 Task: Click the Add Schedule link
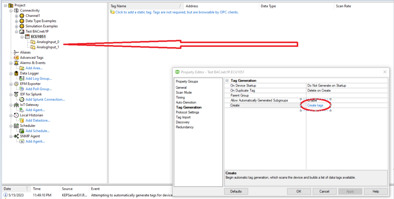[x=37, y=131]
